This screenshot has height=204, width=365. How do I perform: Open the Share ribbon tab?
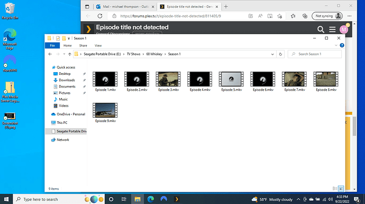(83, 45)
